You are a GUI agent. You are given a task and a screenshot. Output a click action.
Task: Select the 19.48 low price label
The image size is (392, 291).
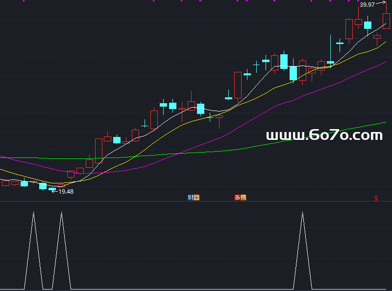click(66, 192)
